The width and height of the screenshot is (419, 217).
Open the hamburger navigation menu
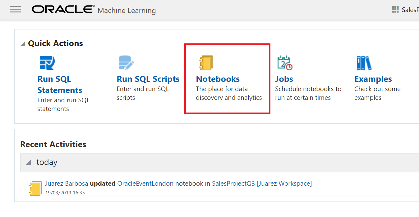tap(15, 9)
